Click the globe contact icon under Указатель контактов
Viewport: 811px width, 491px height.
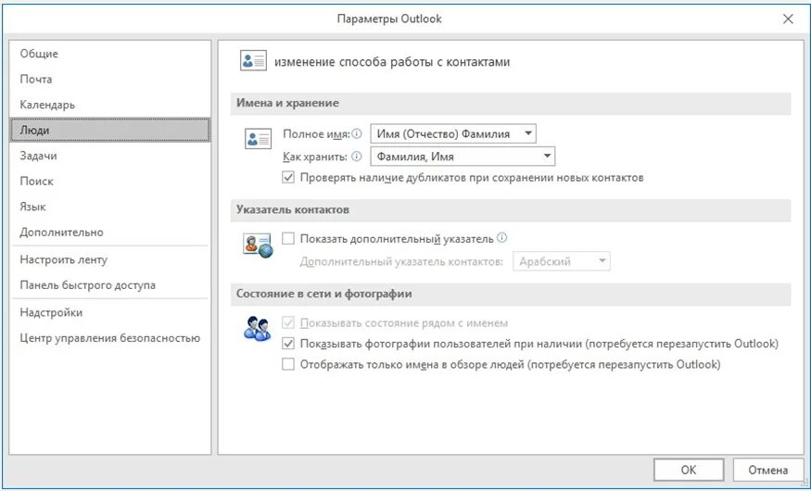tap(258, 245)
